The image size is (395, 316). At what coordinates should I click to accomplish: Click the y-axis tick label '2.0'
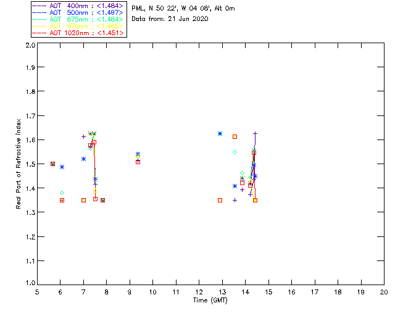[x=30, y=45]
